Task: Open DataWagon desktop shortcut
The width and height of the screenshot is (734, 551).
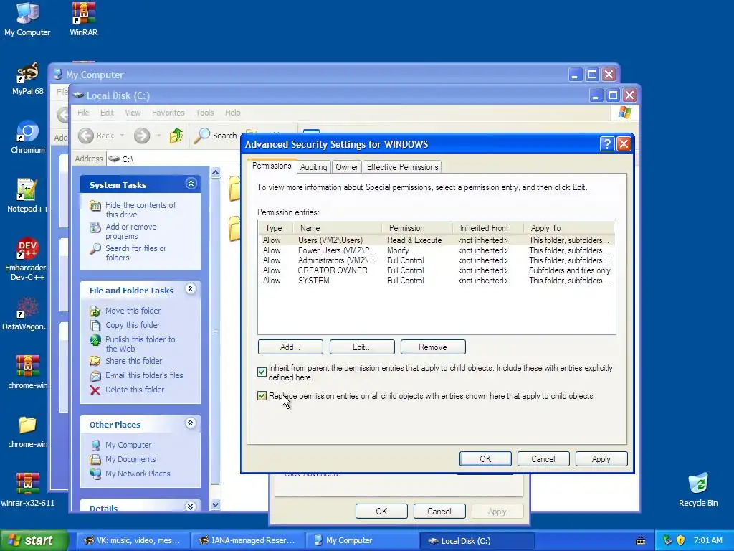Action: point(24,314)
